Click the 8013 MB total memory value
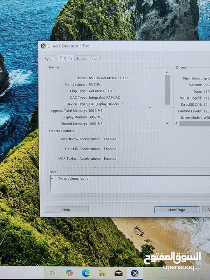Viewport: 210px width, 280px height. [96, 111]
